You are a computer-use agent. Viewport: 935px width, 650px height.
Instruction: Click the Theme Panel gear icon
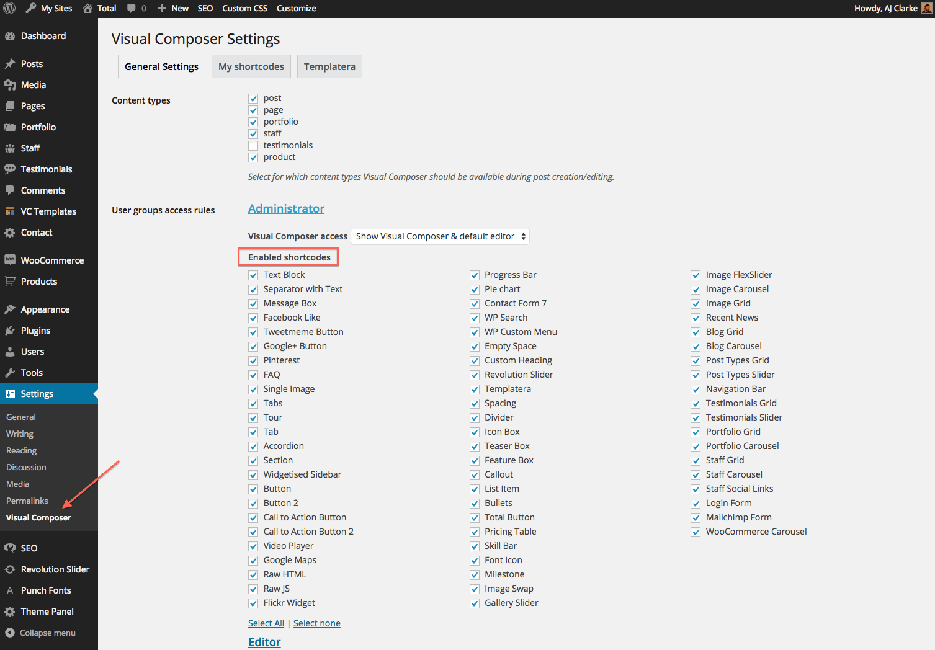coord(10,612)
